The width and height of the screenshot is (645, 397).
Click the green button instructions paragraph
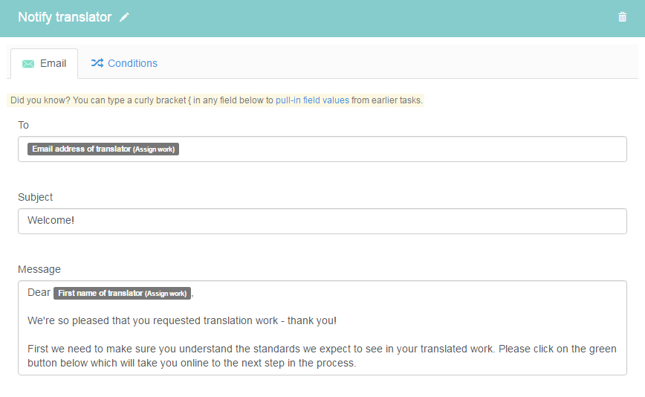click(x=322, y=356)
